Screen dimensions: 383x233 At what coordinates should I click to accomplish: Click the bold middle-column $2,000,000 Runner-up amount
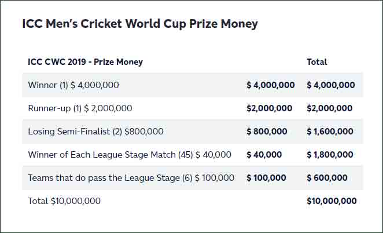coord(269,108)
